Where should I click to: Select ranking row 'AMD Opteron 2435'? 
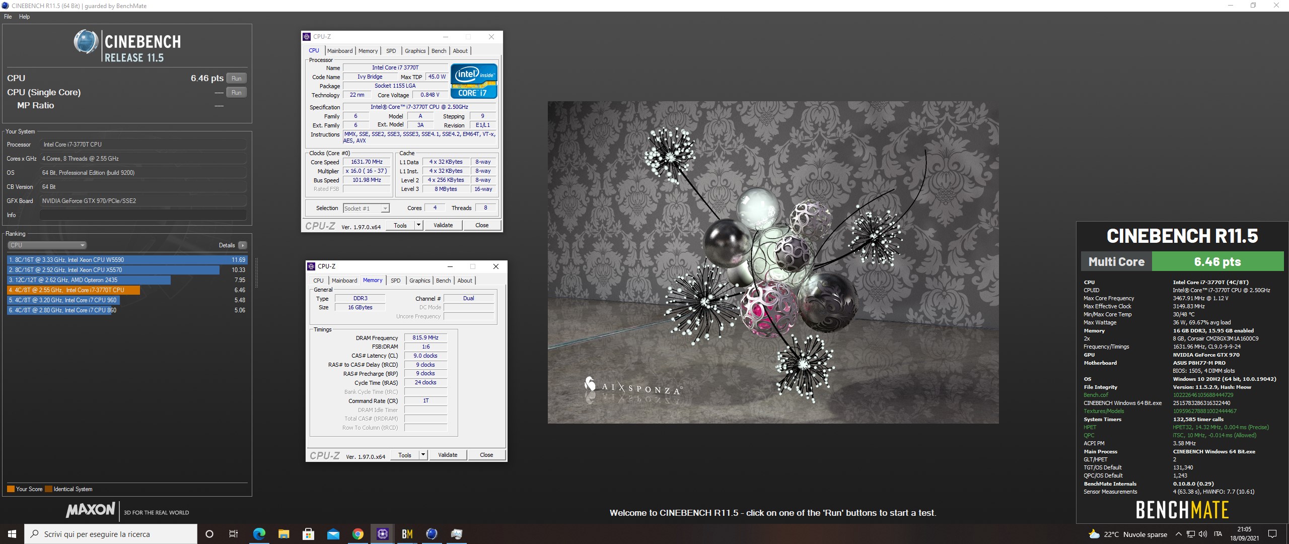tap(127, 280)
